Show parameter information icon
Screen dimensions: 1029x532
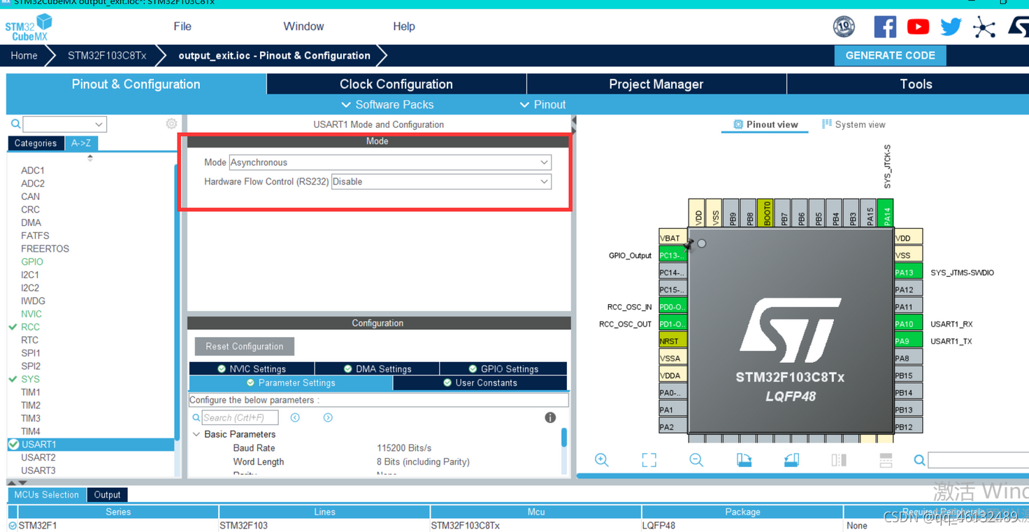(x=550, y=417)
